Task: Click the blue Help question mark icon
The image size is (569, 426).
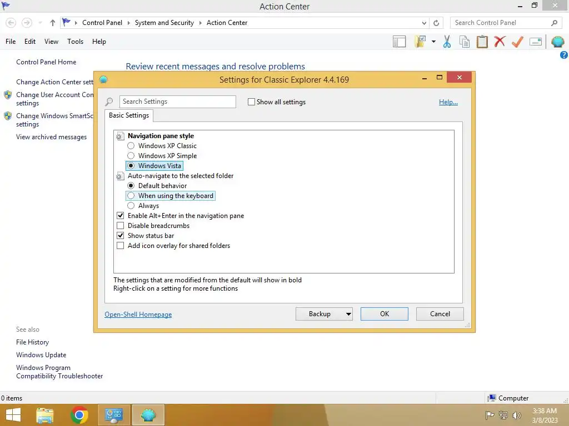Action: pos(564,55)
